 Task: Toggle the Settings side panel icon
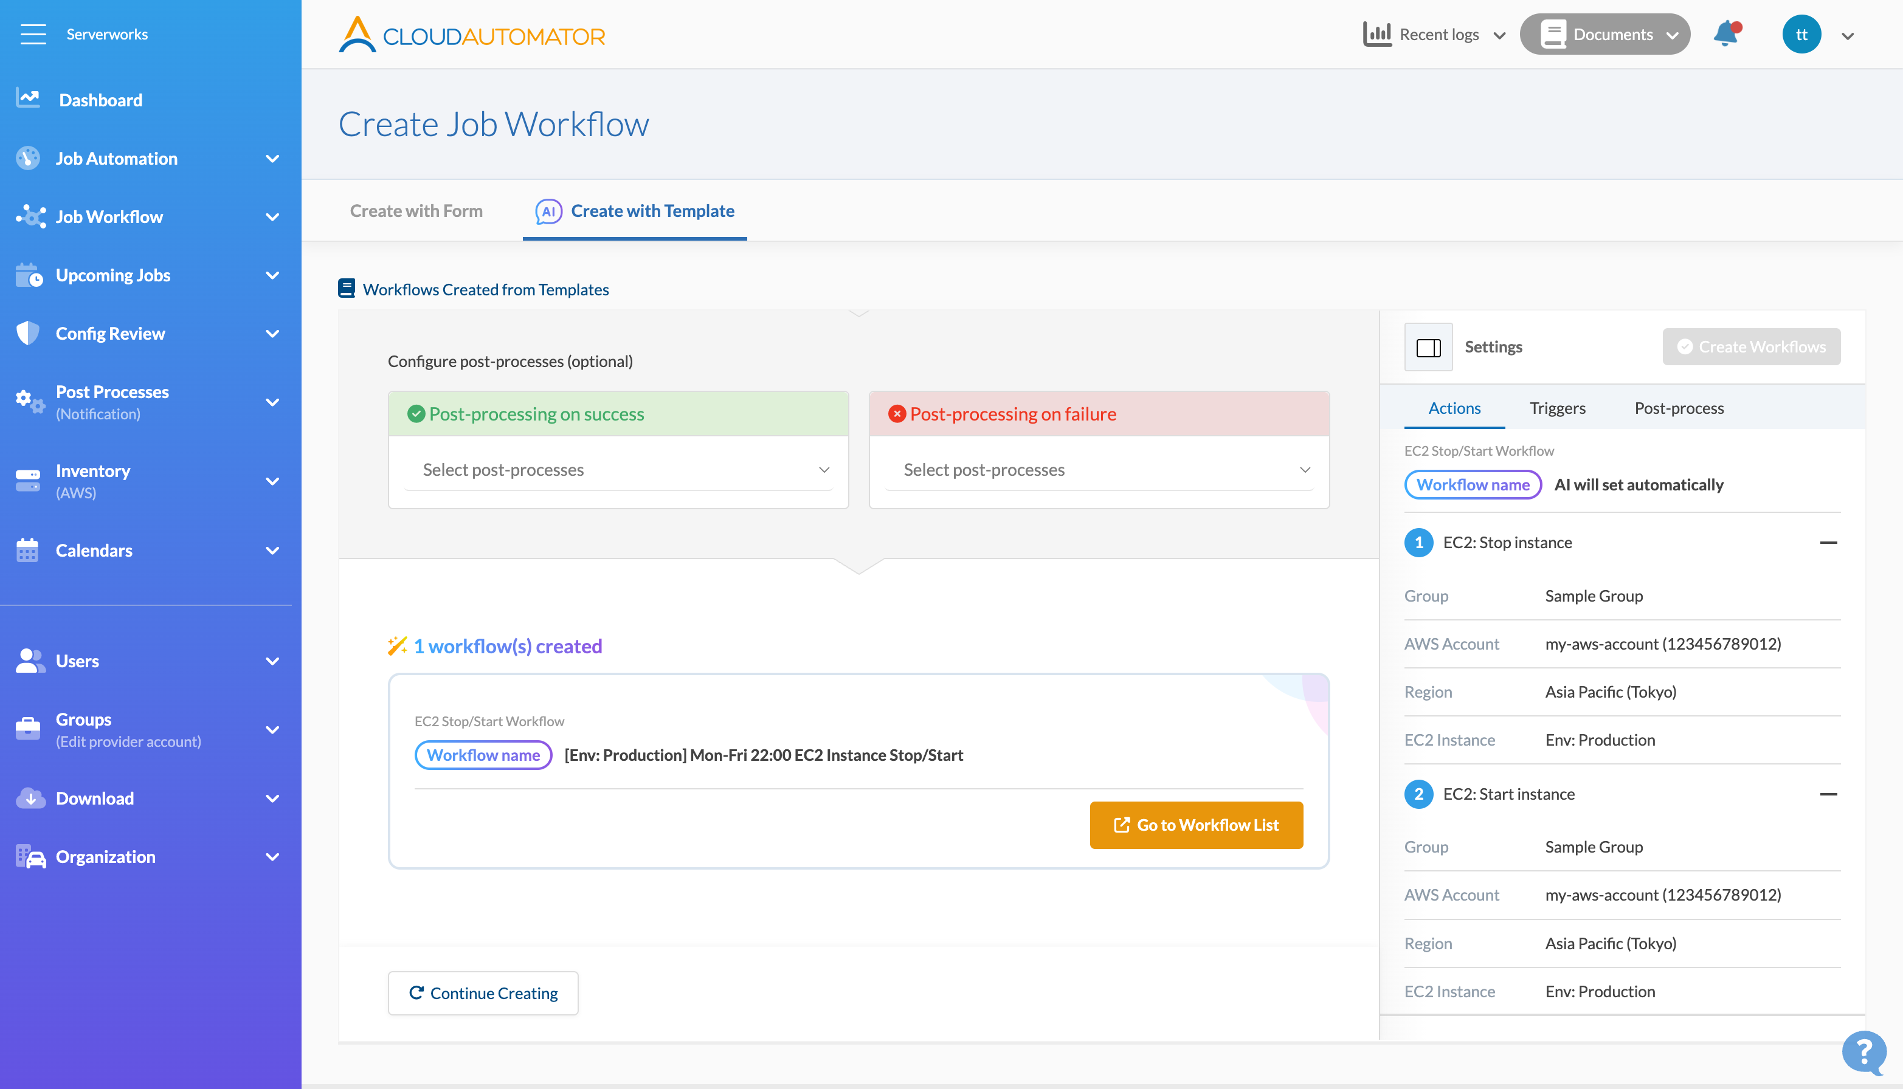pos(1429,347)
